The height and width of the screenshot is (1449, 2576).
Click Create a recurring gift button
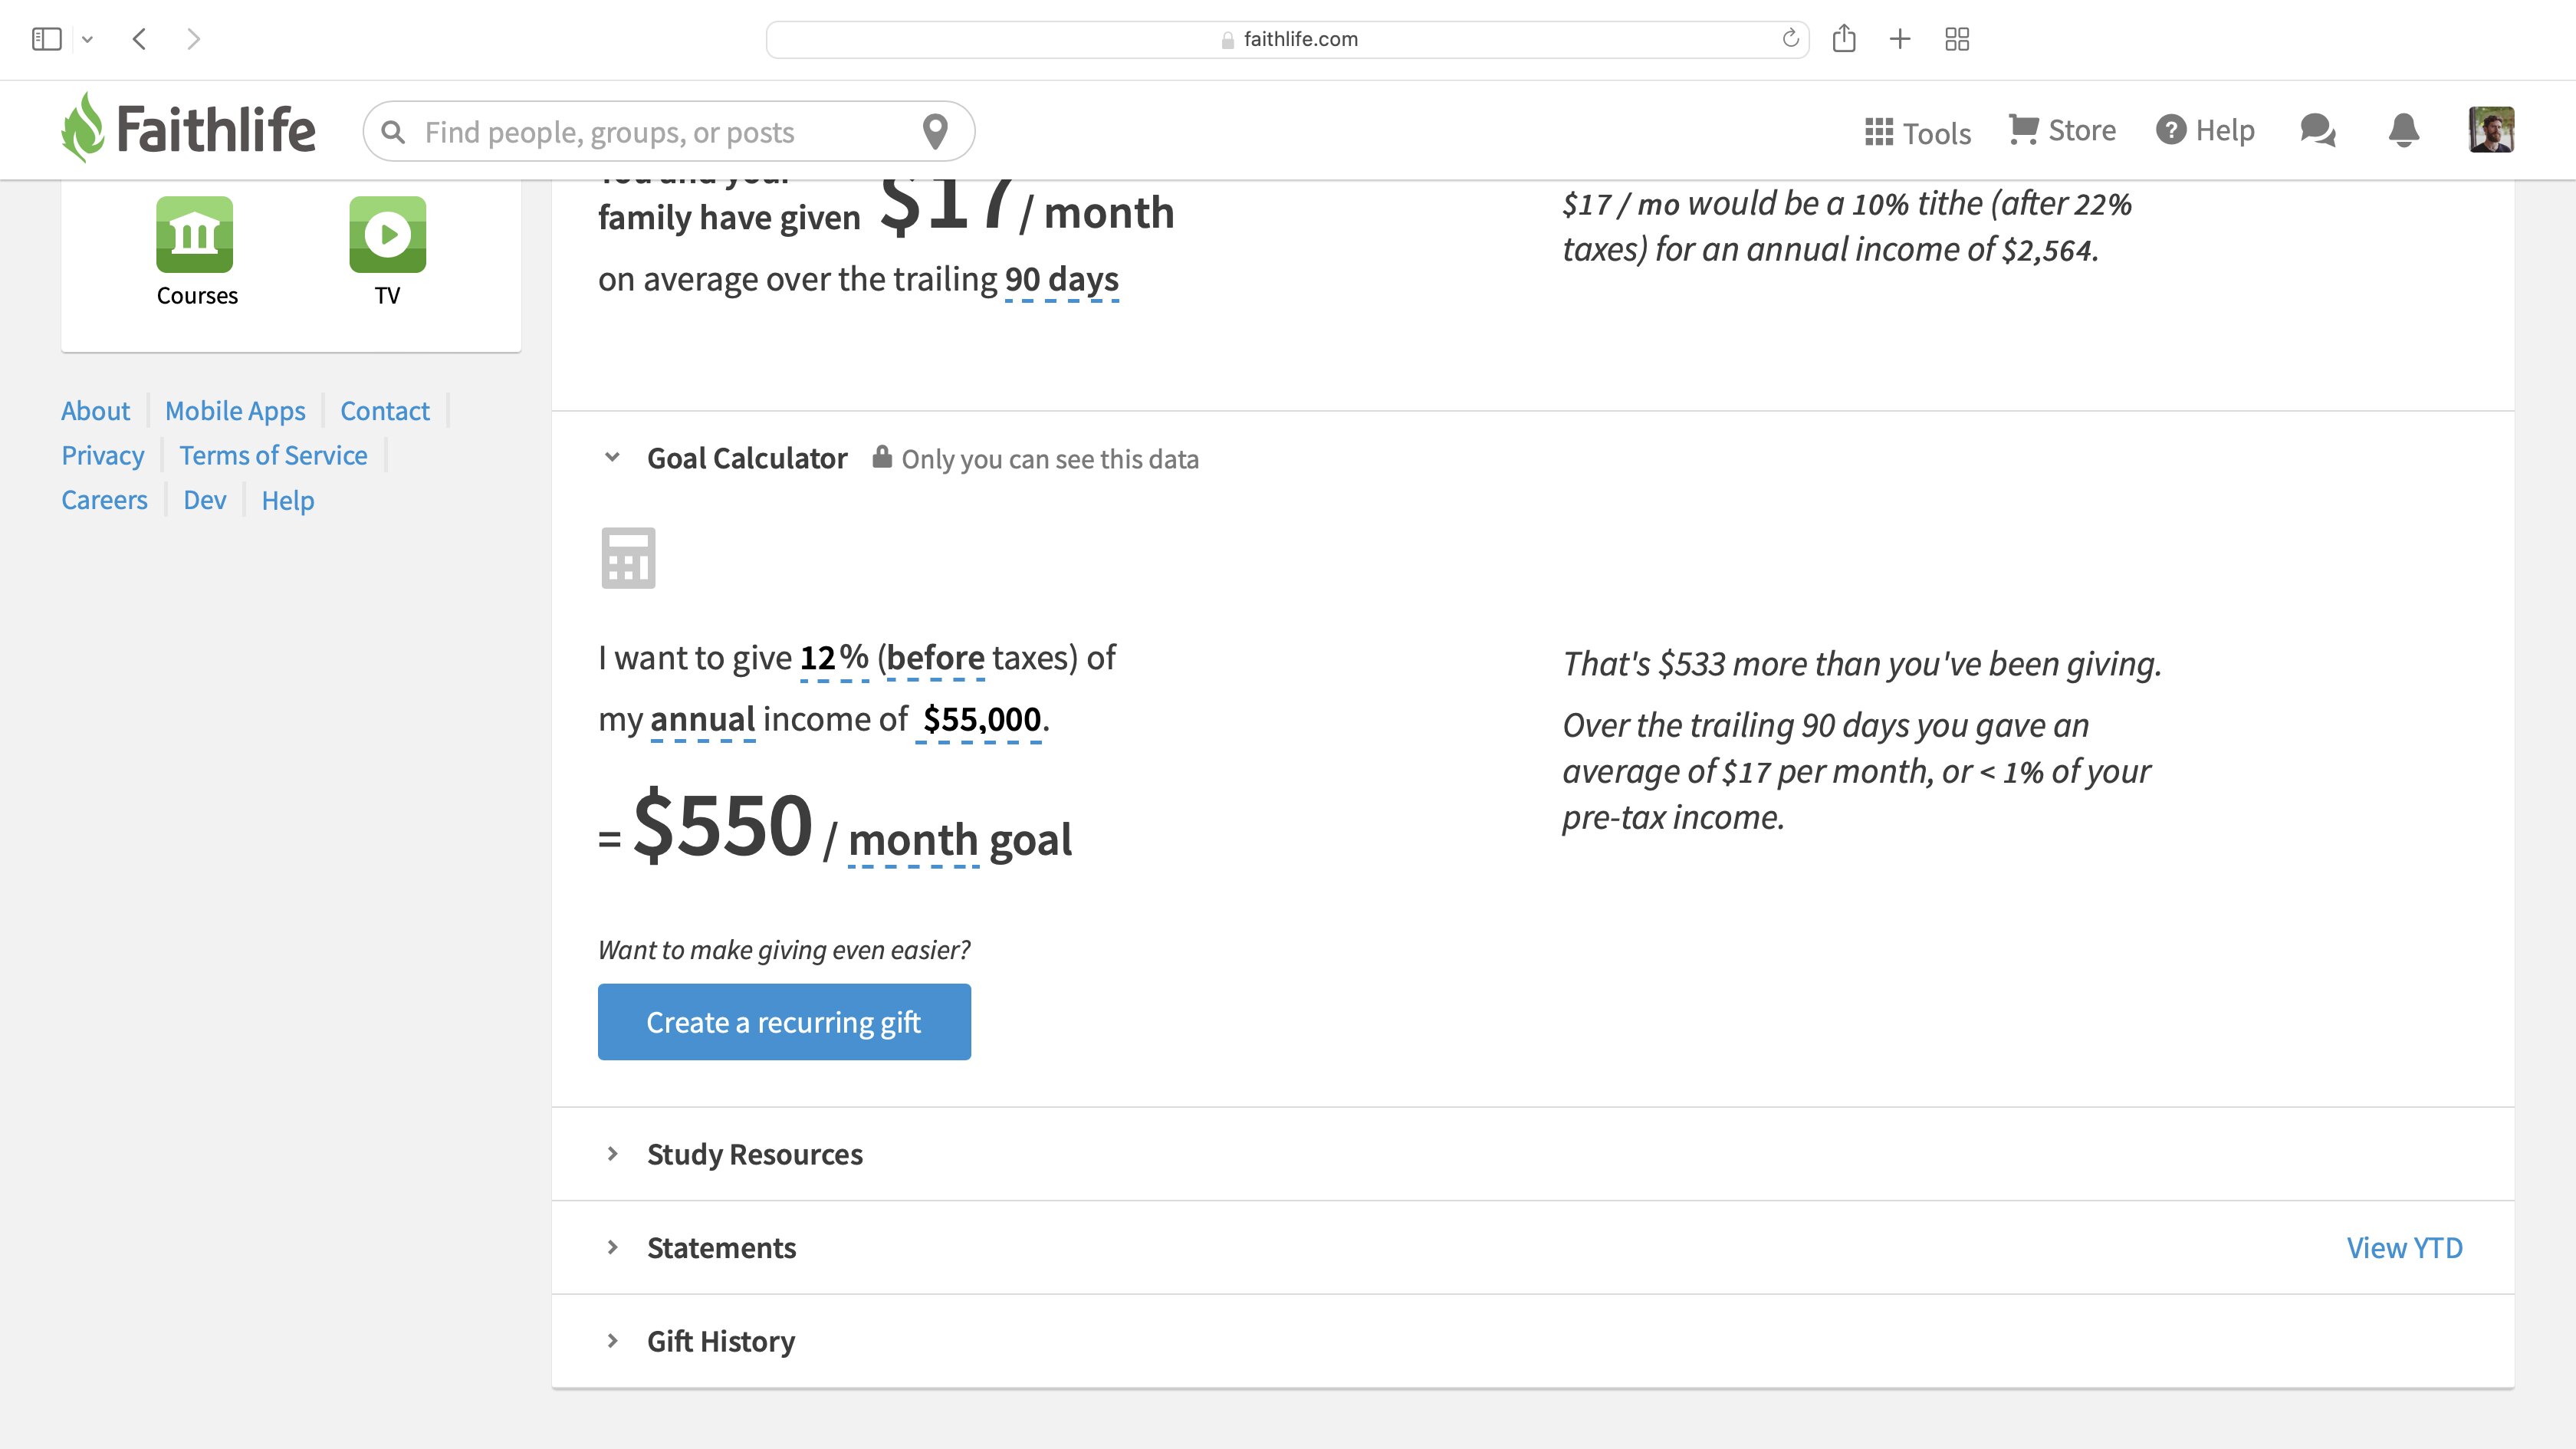[x=784, y=1022]
